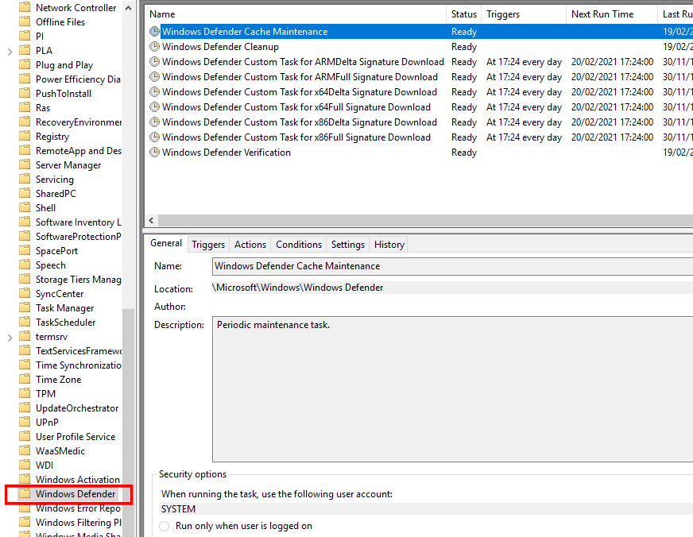This screenshot has height=537, width=693.
Task: Click the SyncCenter folder icon
Action: 25,293
